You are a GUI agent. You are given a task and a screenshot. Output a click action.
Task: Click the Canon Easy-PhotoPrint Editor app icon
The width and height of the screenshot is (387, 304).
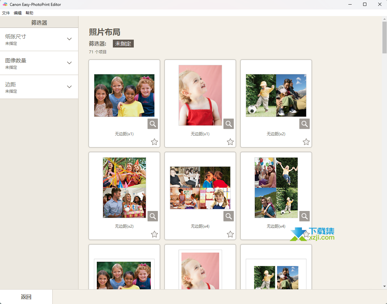5,5
